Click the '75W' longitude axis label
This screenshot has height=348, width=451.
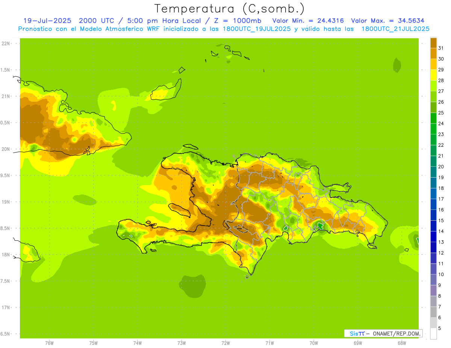94,343
